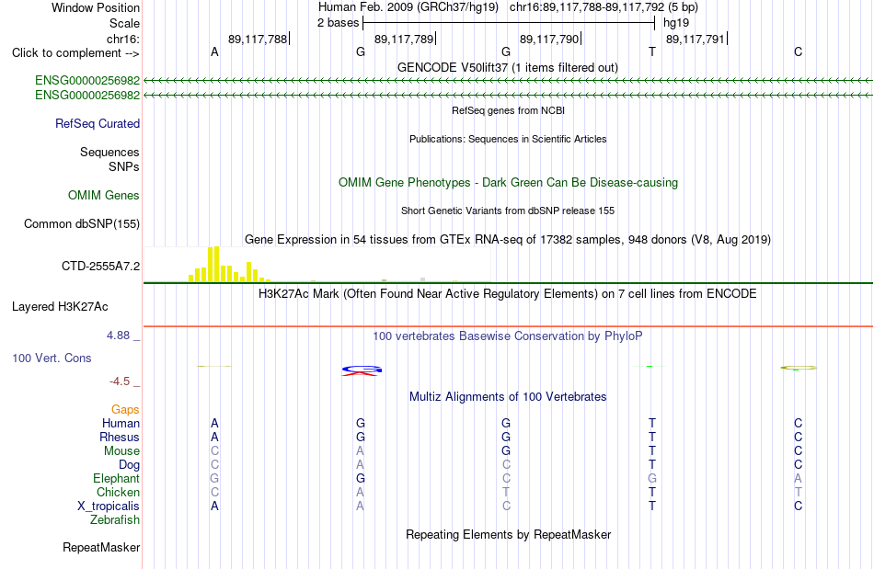This screenshot has width=874, height=569.
Task: Click the GENCODE V50lift37 track title
Action: coord(507,67)
